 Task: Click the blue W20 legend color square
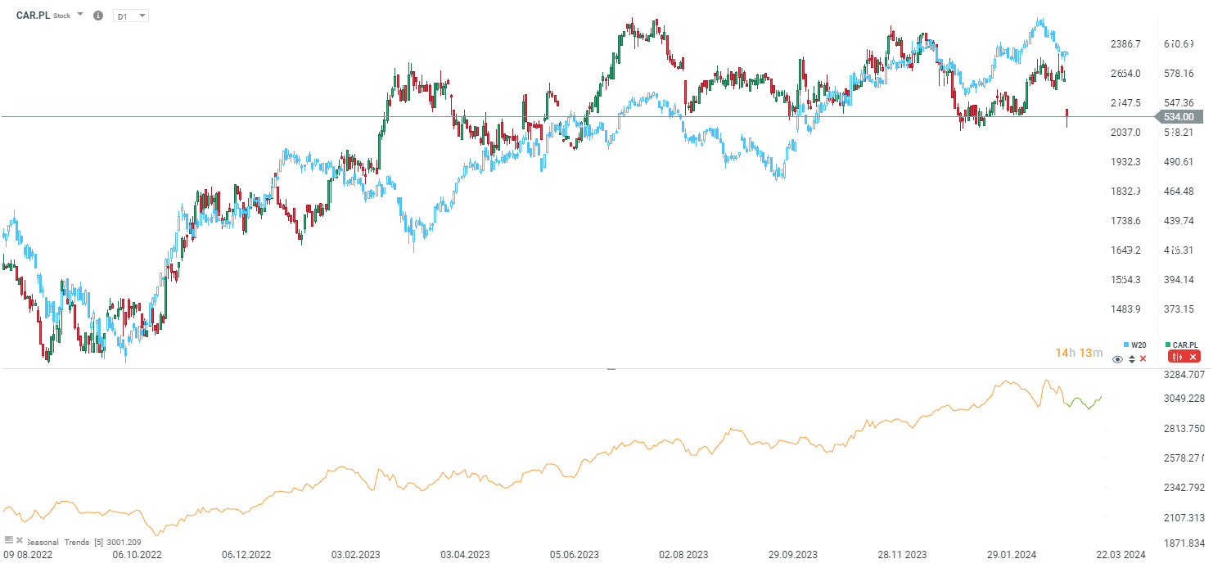pyautogui.click(x=1126, y=345)
